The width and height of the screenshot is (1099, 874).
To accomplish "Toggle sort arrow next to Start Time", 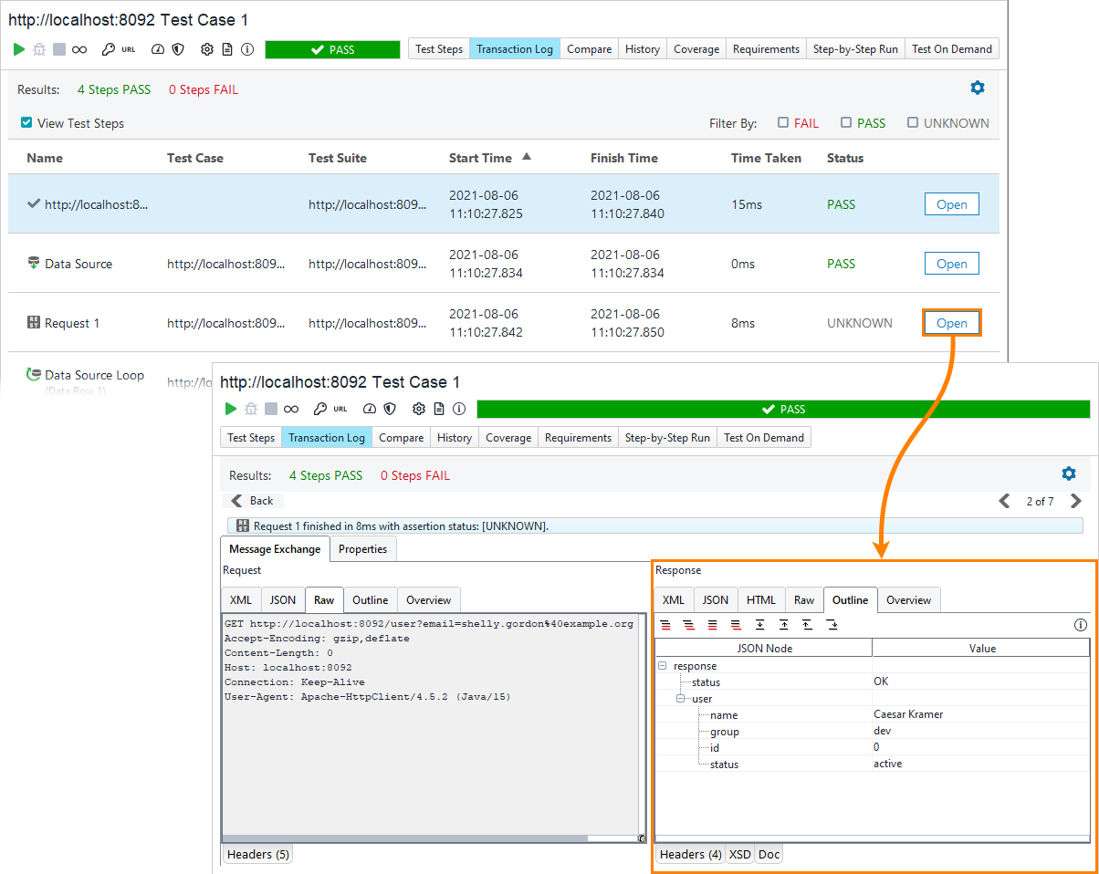I will pyautogui.click(x=527, y=157).
